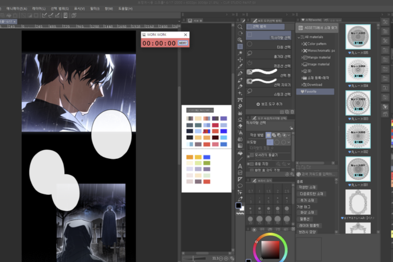
Task: Open the 애니메이션(A) menu
Action: [17, 9]
